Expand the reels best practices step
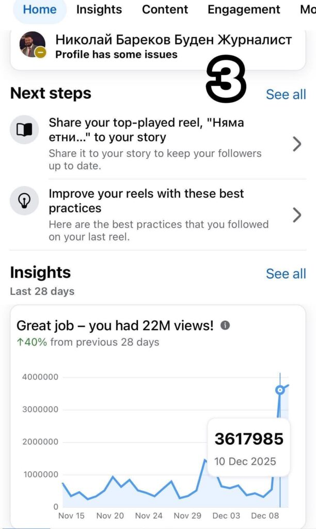Image resolution: width=316 pixels, height=529 pixels. pos(297,215)
